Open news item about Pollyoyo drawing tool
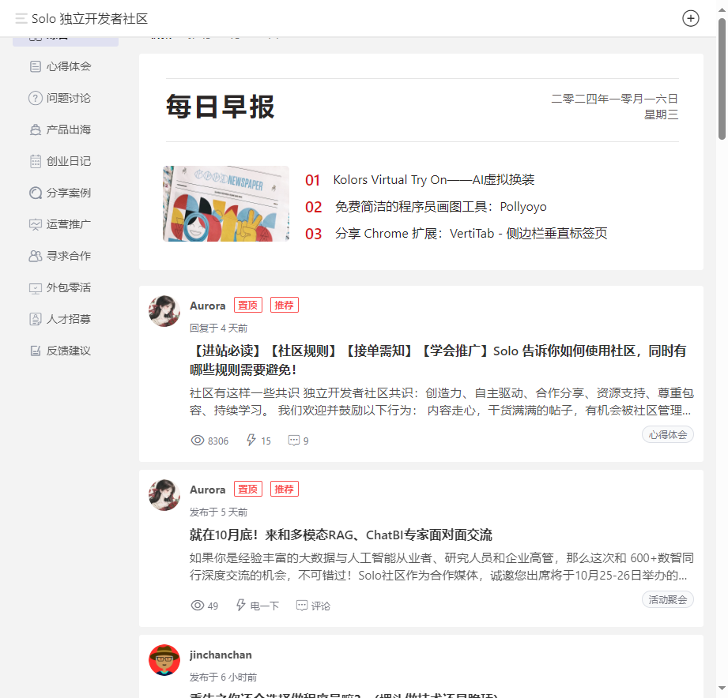Image resolution: width=728 pixels, height=698 pixels. 440,206
